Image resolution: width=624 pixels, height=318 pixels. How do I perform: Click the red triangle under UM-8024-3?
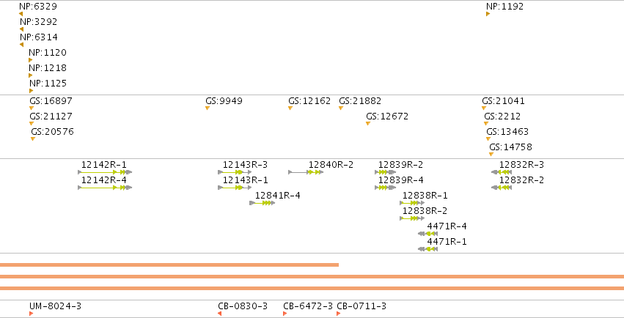(x=32, y=314)
